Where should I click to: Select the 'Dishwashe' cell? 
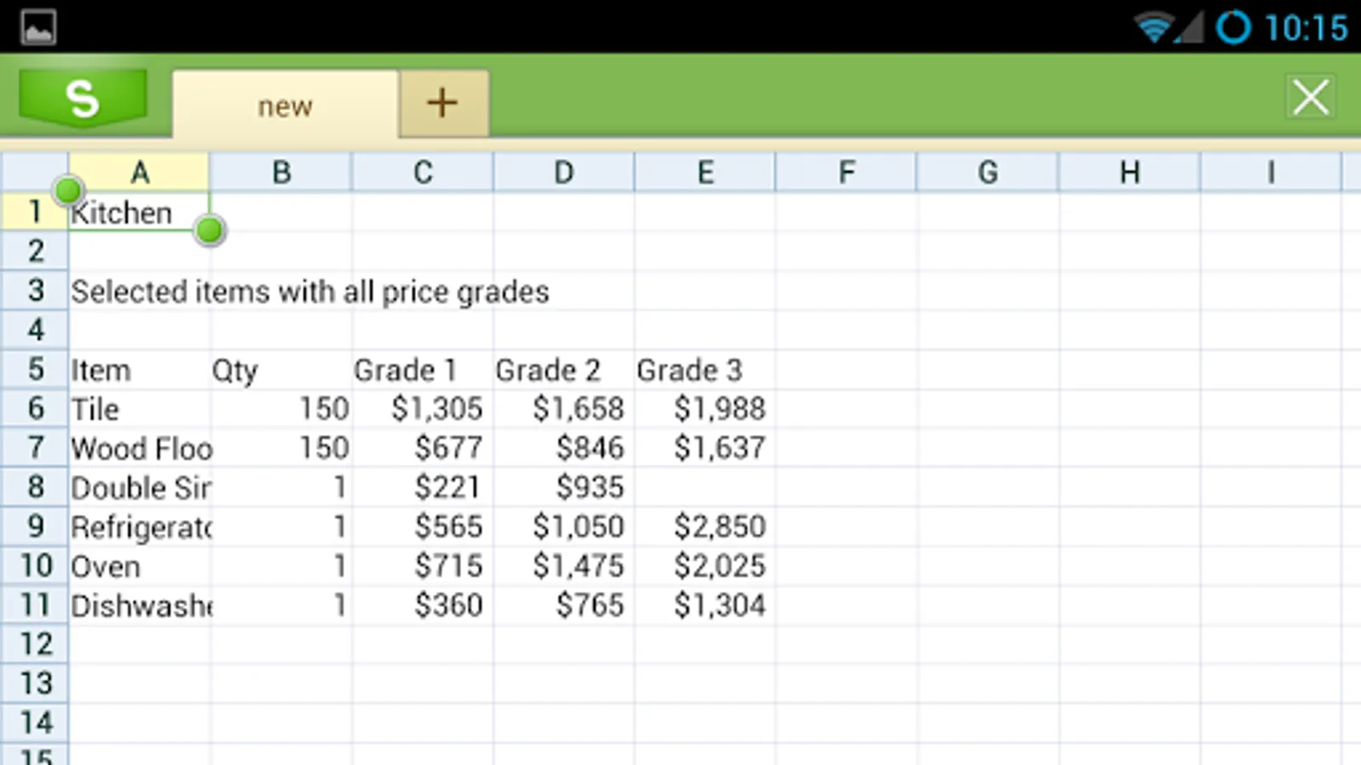(x=140, y=605)
